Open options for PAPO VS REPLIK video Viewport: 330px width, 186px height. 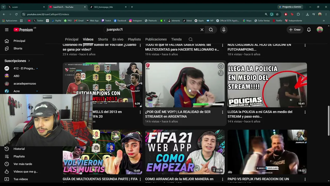click(x=305, y=179)
